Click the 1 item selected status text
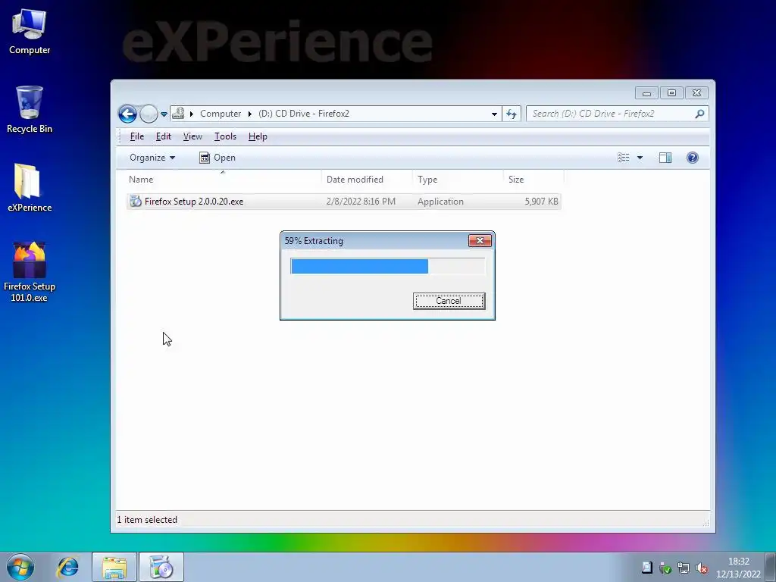The image size is (776, 582). point(147,520)
